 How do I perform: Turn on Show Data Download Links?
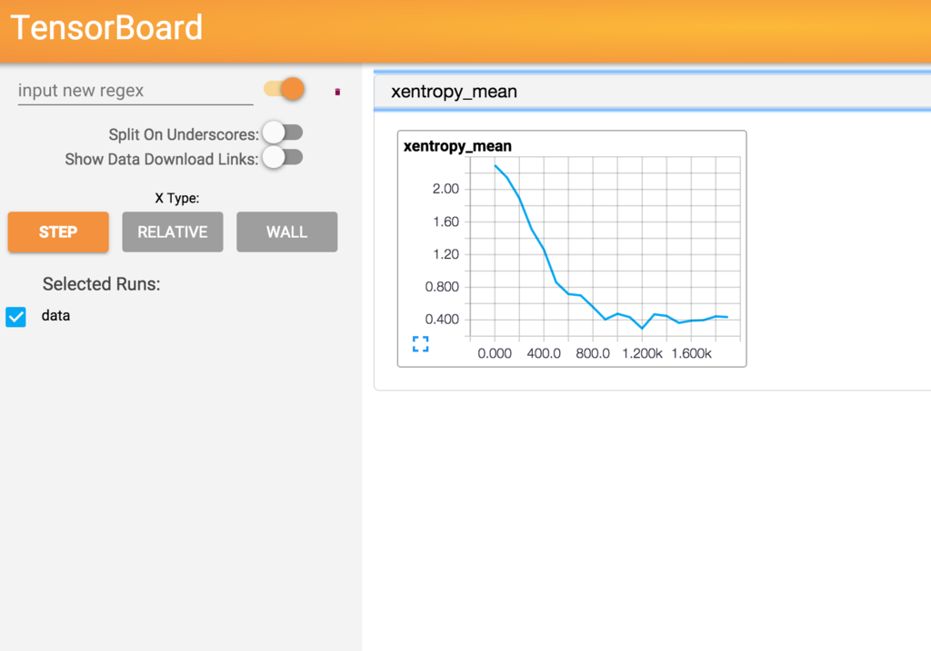pyautogui.click(x=283, y=157)
